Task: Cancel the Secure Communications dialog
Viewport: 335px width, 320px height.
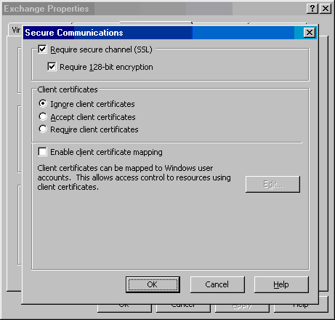Action: point(217,284)
